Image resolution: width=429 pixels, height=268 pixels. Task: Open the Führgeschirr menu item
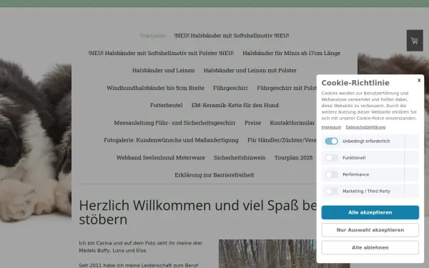(230, 88)
